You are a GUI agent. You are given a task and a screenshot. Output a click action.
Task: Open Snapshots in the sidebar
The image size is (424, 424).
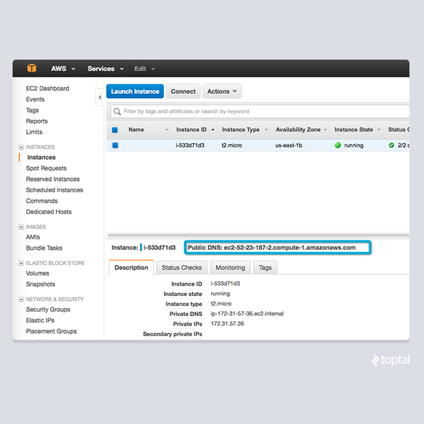[40, 284]
